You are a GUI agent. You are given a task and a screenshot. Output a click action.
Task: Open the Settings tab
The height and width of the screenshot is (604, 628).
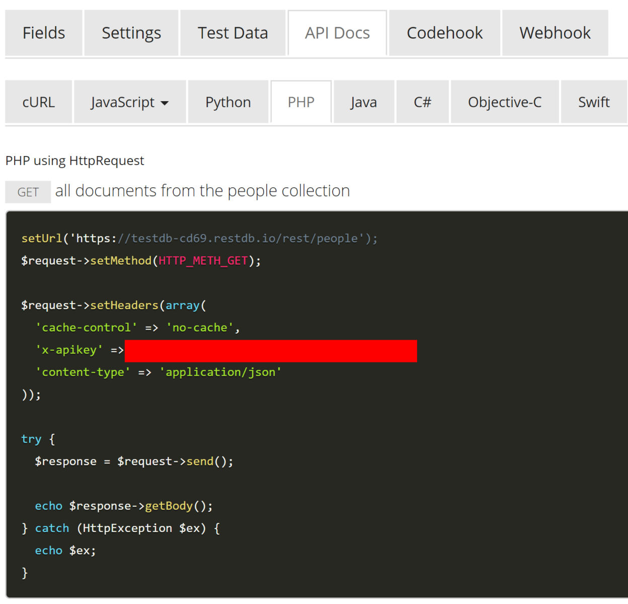(x=131, y=32)
